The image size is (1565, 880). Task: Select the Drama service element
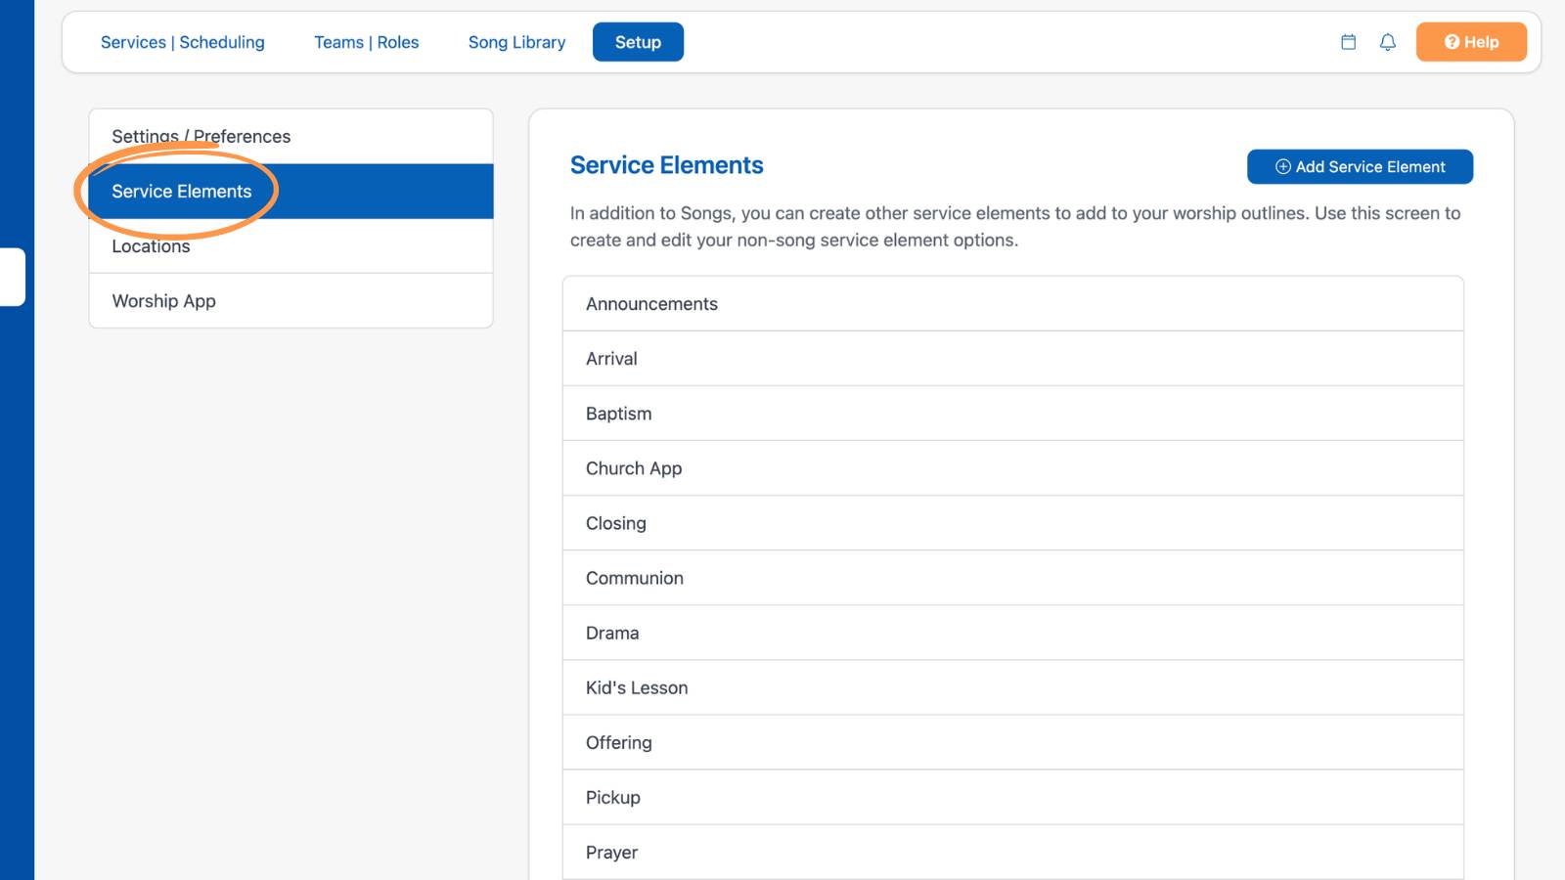pos(1013,632)
